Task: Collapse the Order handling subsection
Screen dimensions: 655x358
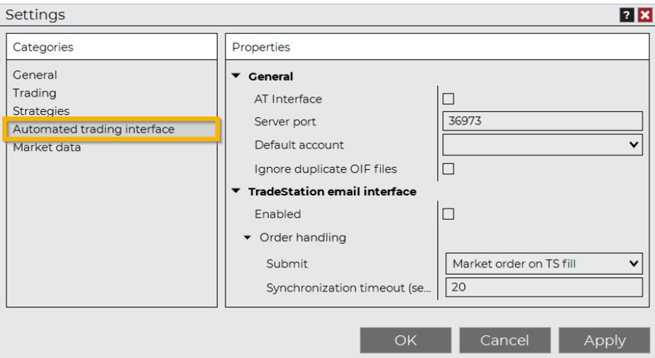Action: tap(248, 238)
